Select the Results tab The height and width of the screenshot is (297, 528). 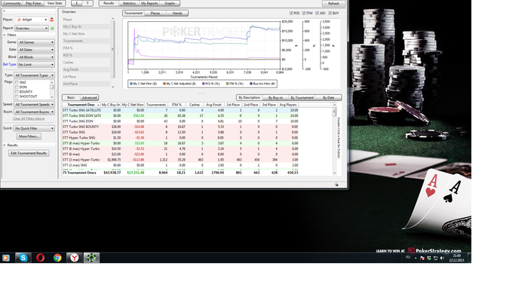[x=109, y=3]
